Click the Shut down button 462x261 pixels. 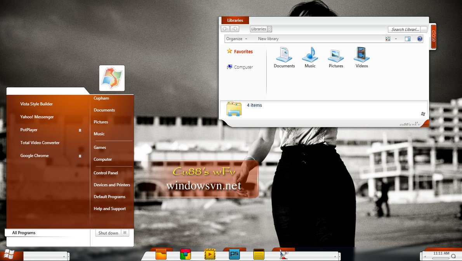click(x=108, y=233)
